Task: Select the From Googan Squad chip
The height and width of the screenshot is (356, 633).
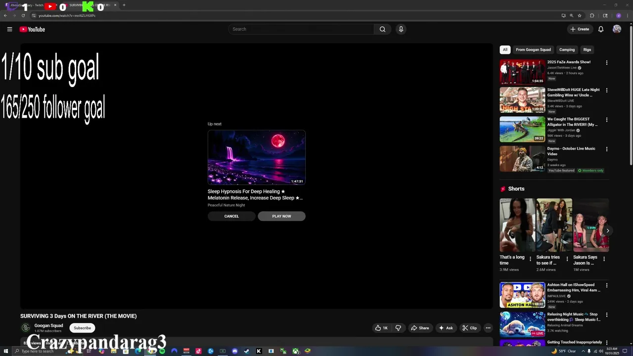Action: tap(533, 49)
